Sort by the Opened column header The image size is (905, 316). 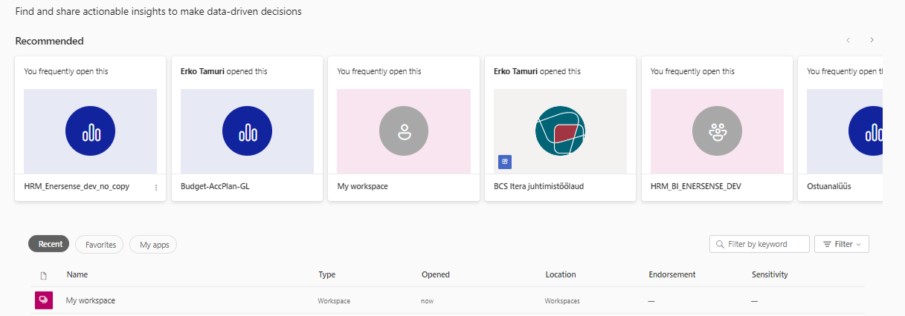[436, 274]
